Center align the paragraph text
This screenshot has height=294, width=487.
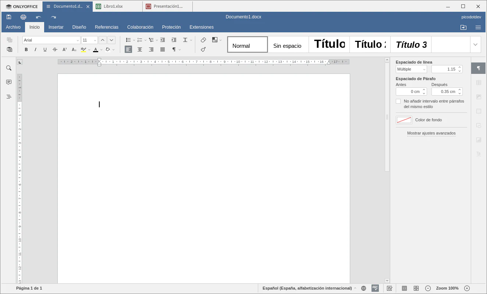coord(140,50)
